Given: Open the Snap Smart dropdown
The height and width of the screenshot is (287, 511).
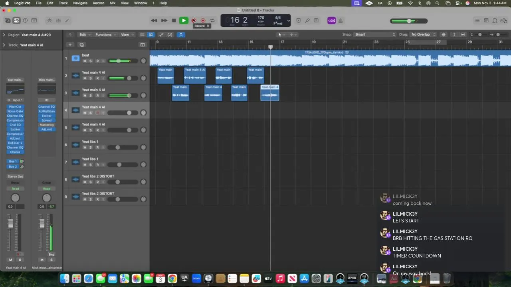Looking at the screenshot, I should pos(375,35).
